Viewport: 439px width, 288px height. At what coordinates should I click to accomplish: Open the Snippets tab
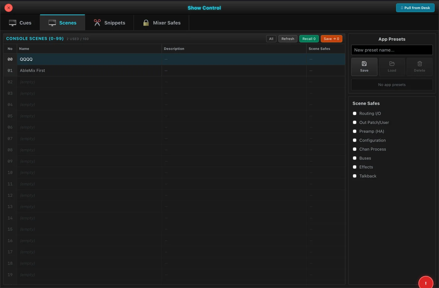109,23
